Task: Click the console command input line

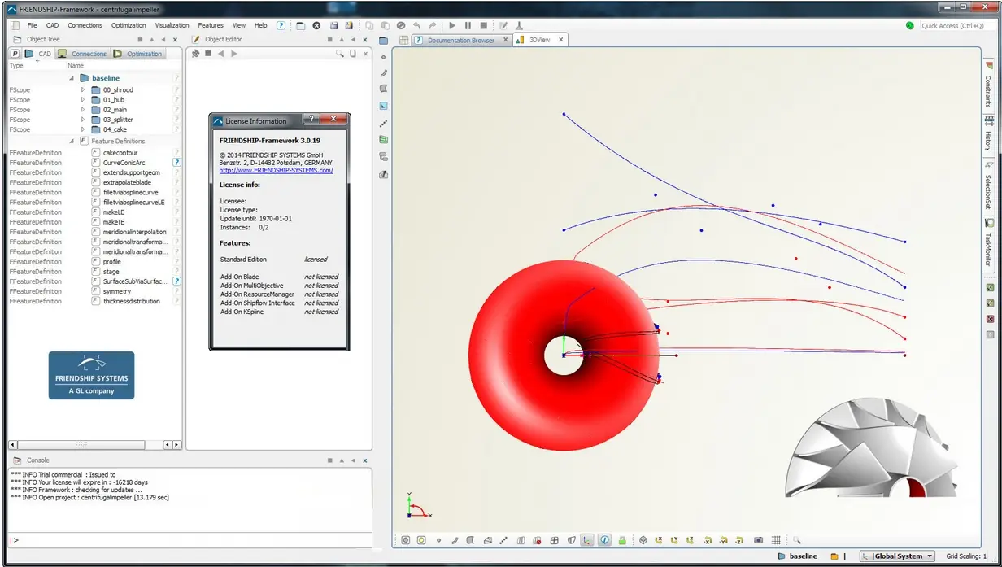Action: 190,540
